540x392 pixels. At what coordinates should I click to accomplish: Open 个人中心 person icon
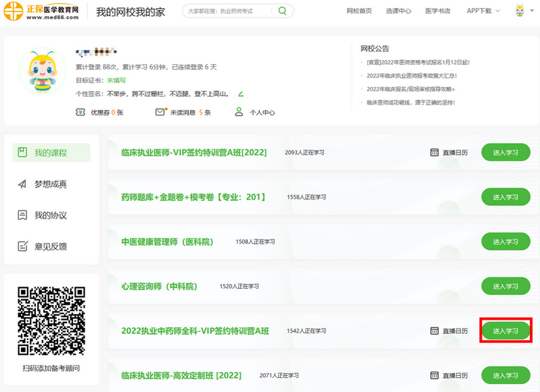point(238,112)
